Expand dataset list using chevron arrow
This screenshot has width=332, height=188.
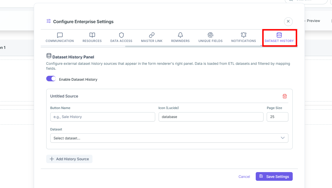coord(283,138)
